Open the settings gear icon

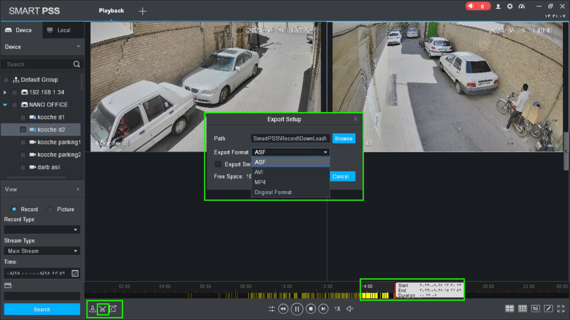(510, 6)
